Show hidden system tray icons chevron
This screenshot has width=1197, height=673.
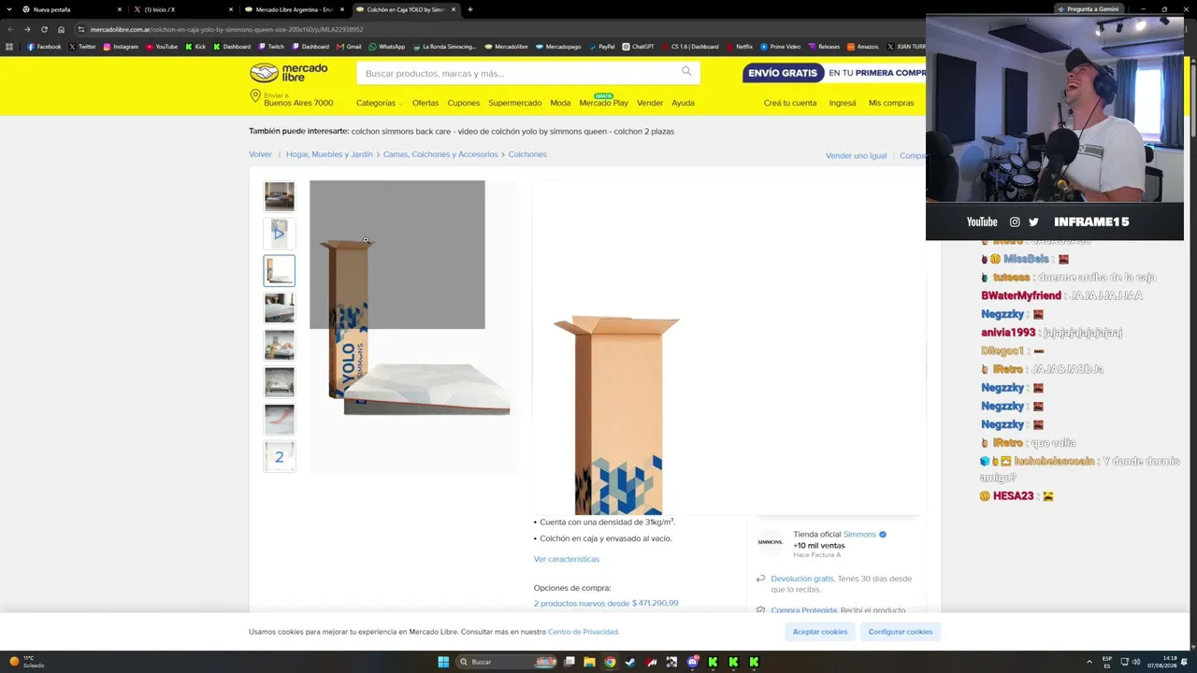coord(1089,662)
